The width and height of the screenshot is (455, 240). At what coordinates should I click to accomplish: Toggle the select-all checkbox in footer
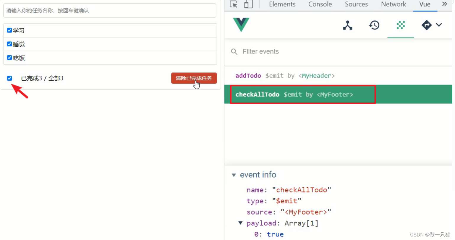9,78
